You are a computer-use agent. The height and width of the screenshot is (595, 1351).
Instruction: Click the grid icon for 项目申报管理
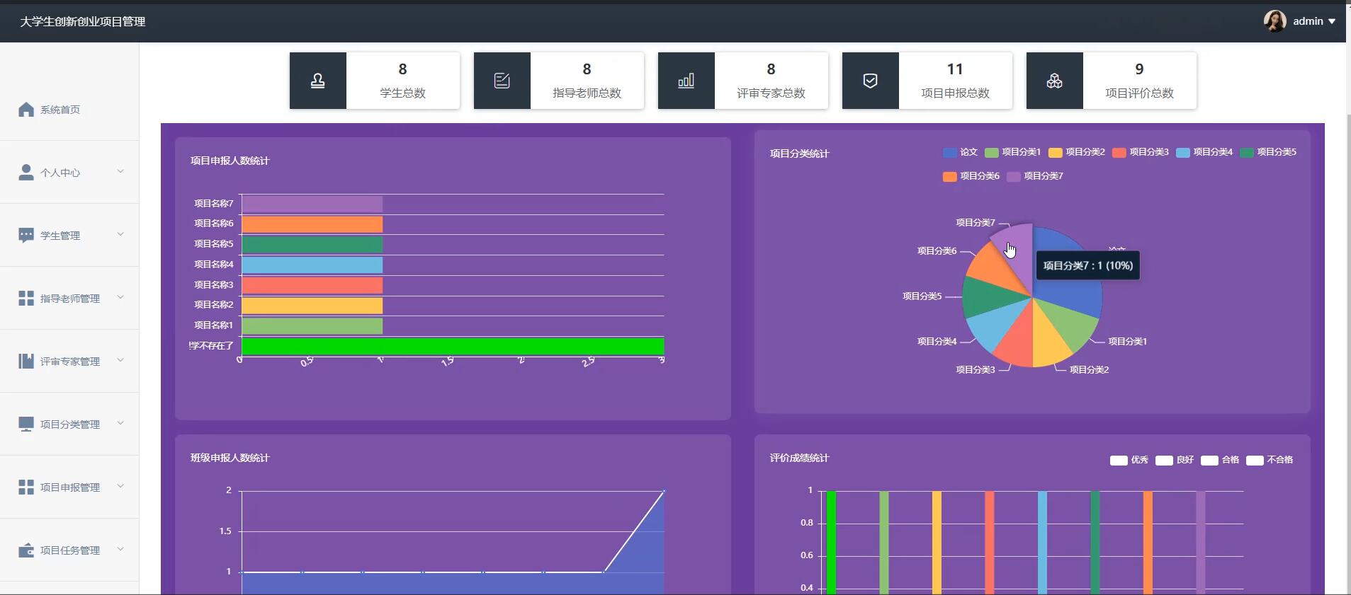(26, 487)
